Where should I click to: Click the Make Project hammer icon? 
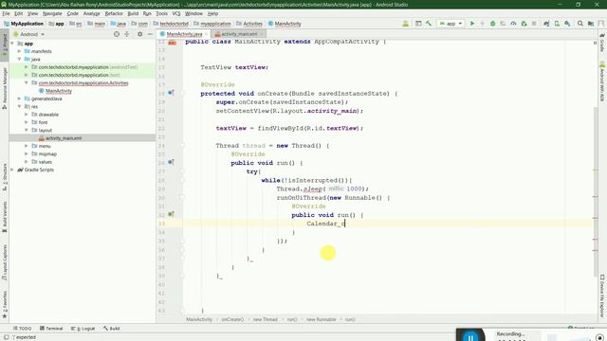[428, 24]
